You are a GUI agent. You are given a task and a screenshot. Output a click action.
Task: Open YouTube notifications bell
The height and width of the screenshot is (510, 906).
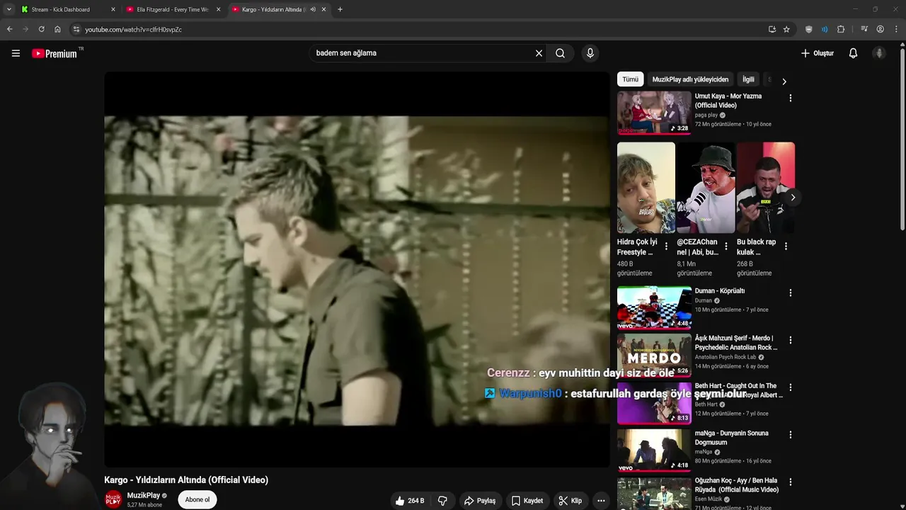(x=853, y=53)
